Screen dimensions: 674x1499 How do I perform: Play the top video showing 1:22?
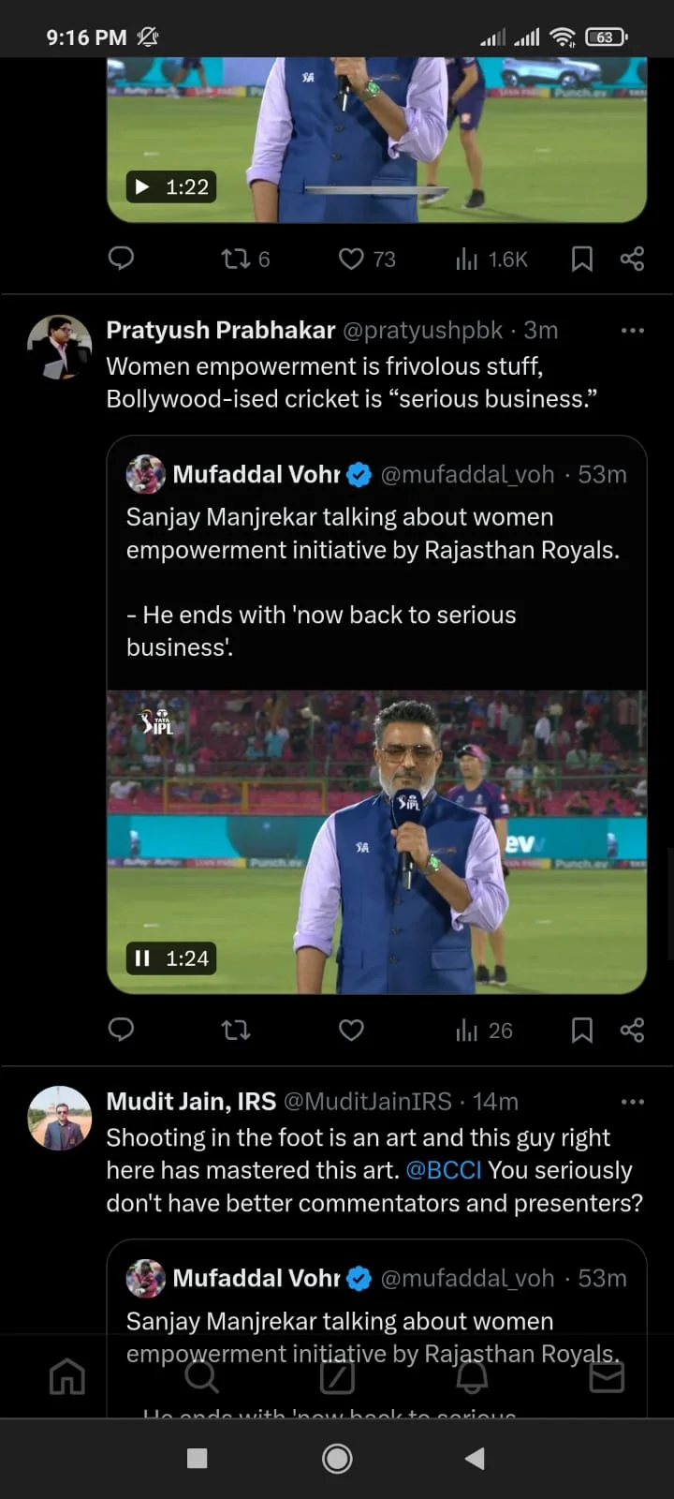tap(142, 186)
